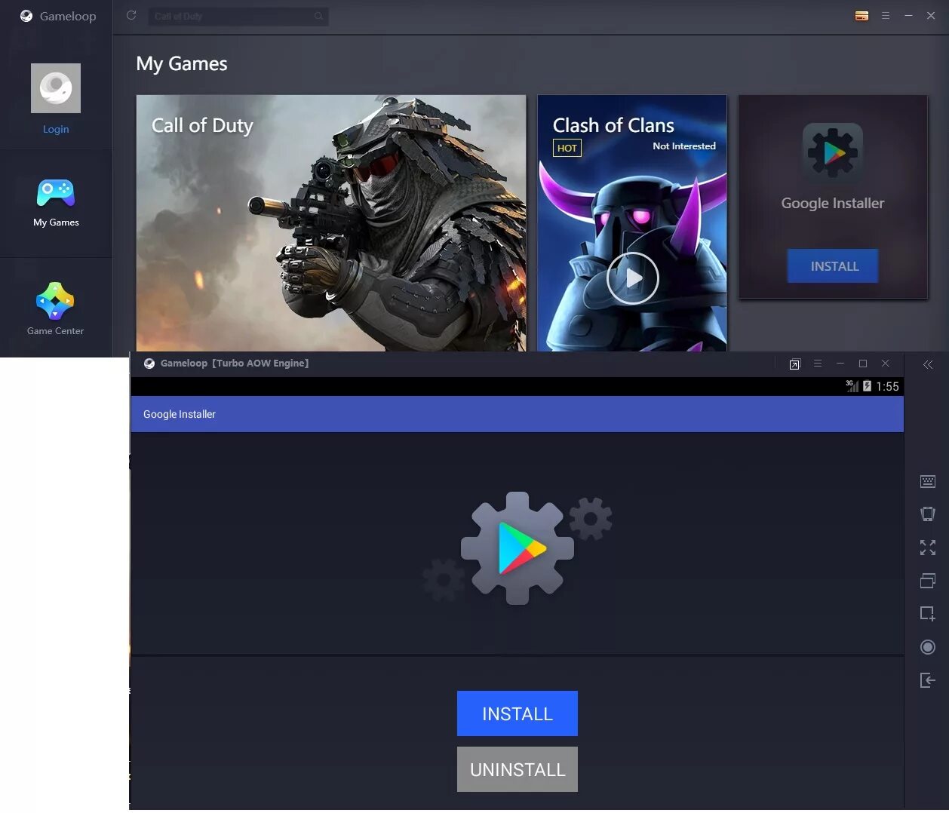Click the search magnifier icon
Screen dimensions: 949x813
tap(319, 16)
